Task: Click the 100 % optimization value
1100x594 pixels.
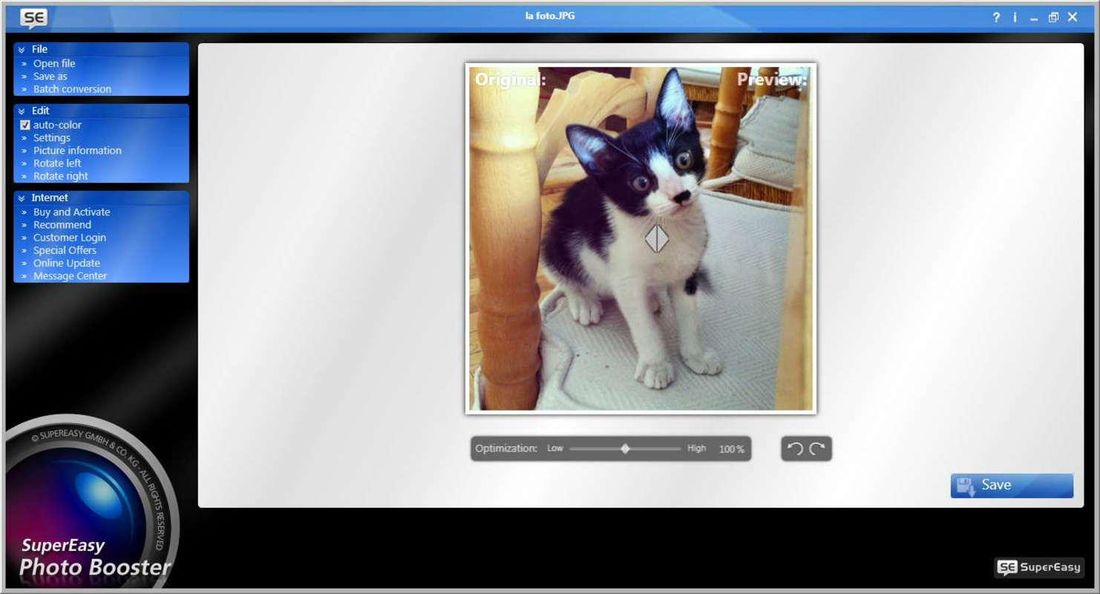Action: tap(731, 449)
